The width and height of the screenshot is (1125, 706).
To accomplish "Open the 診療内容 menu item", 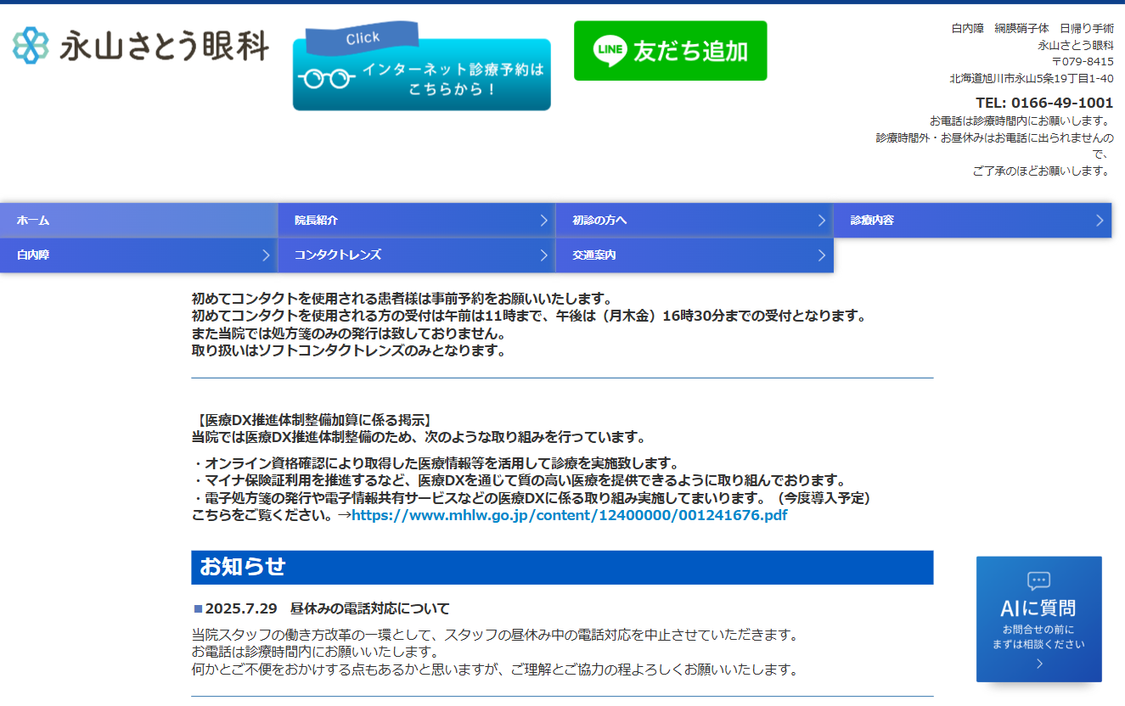I will [x=972, y=221].
